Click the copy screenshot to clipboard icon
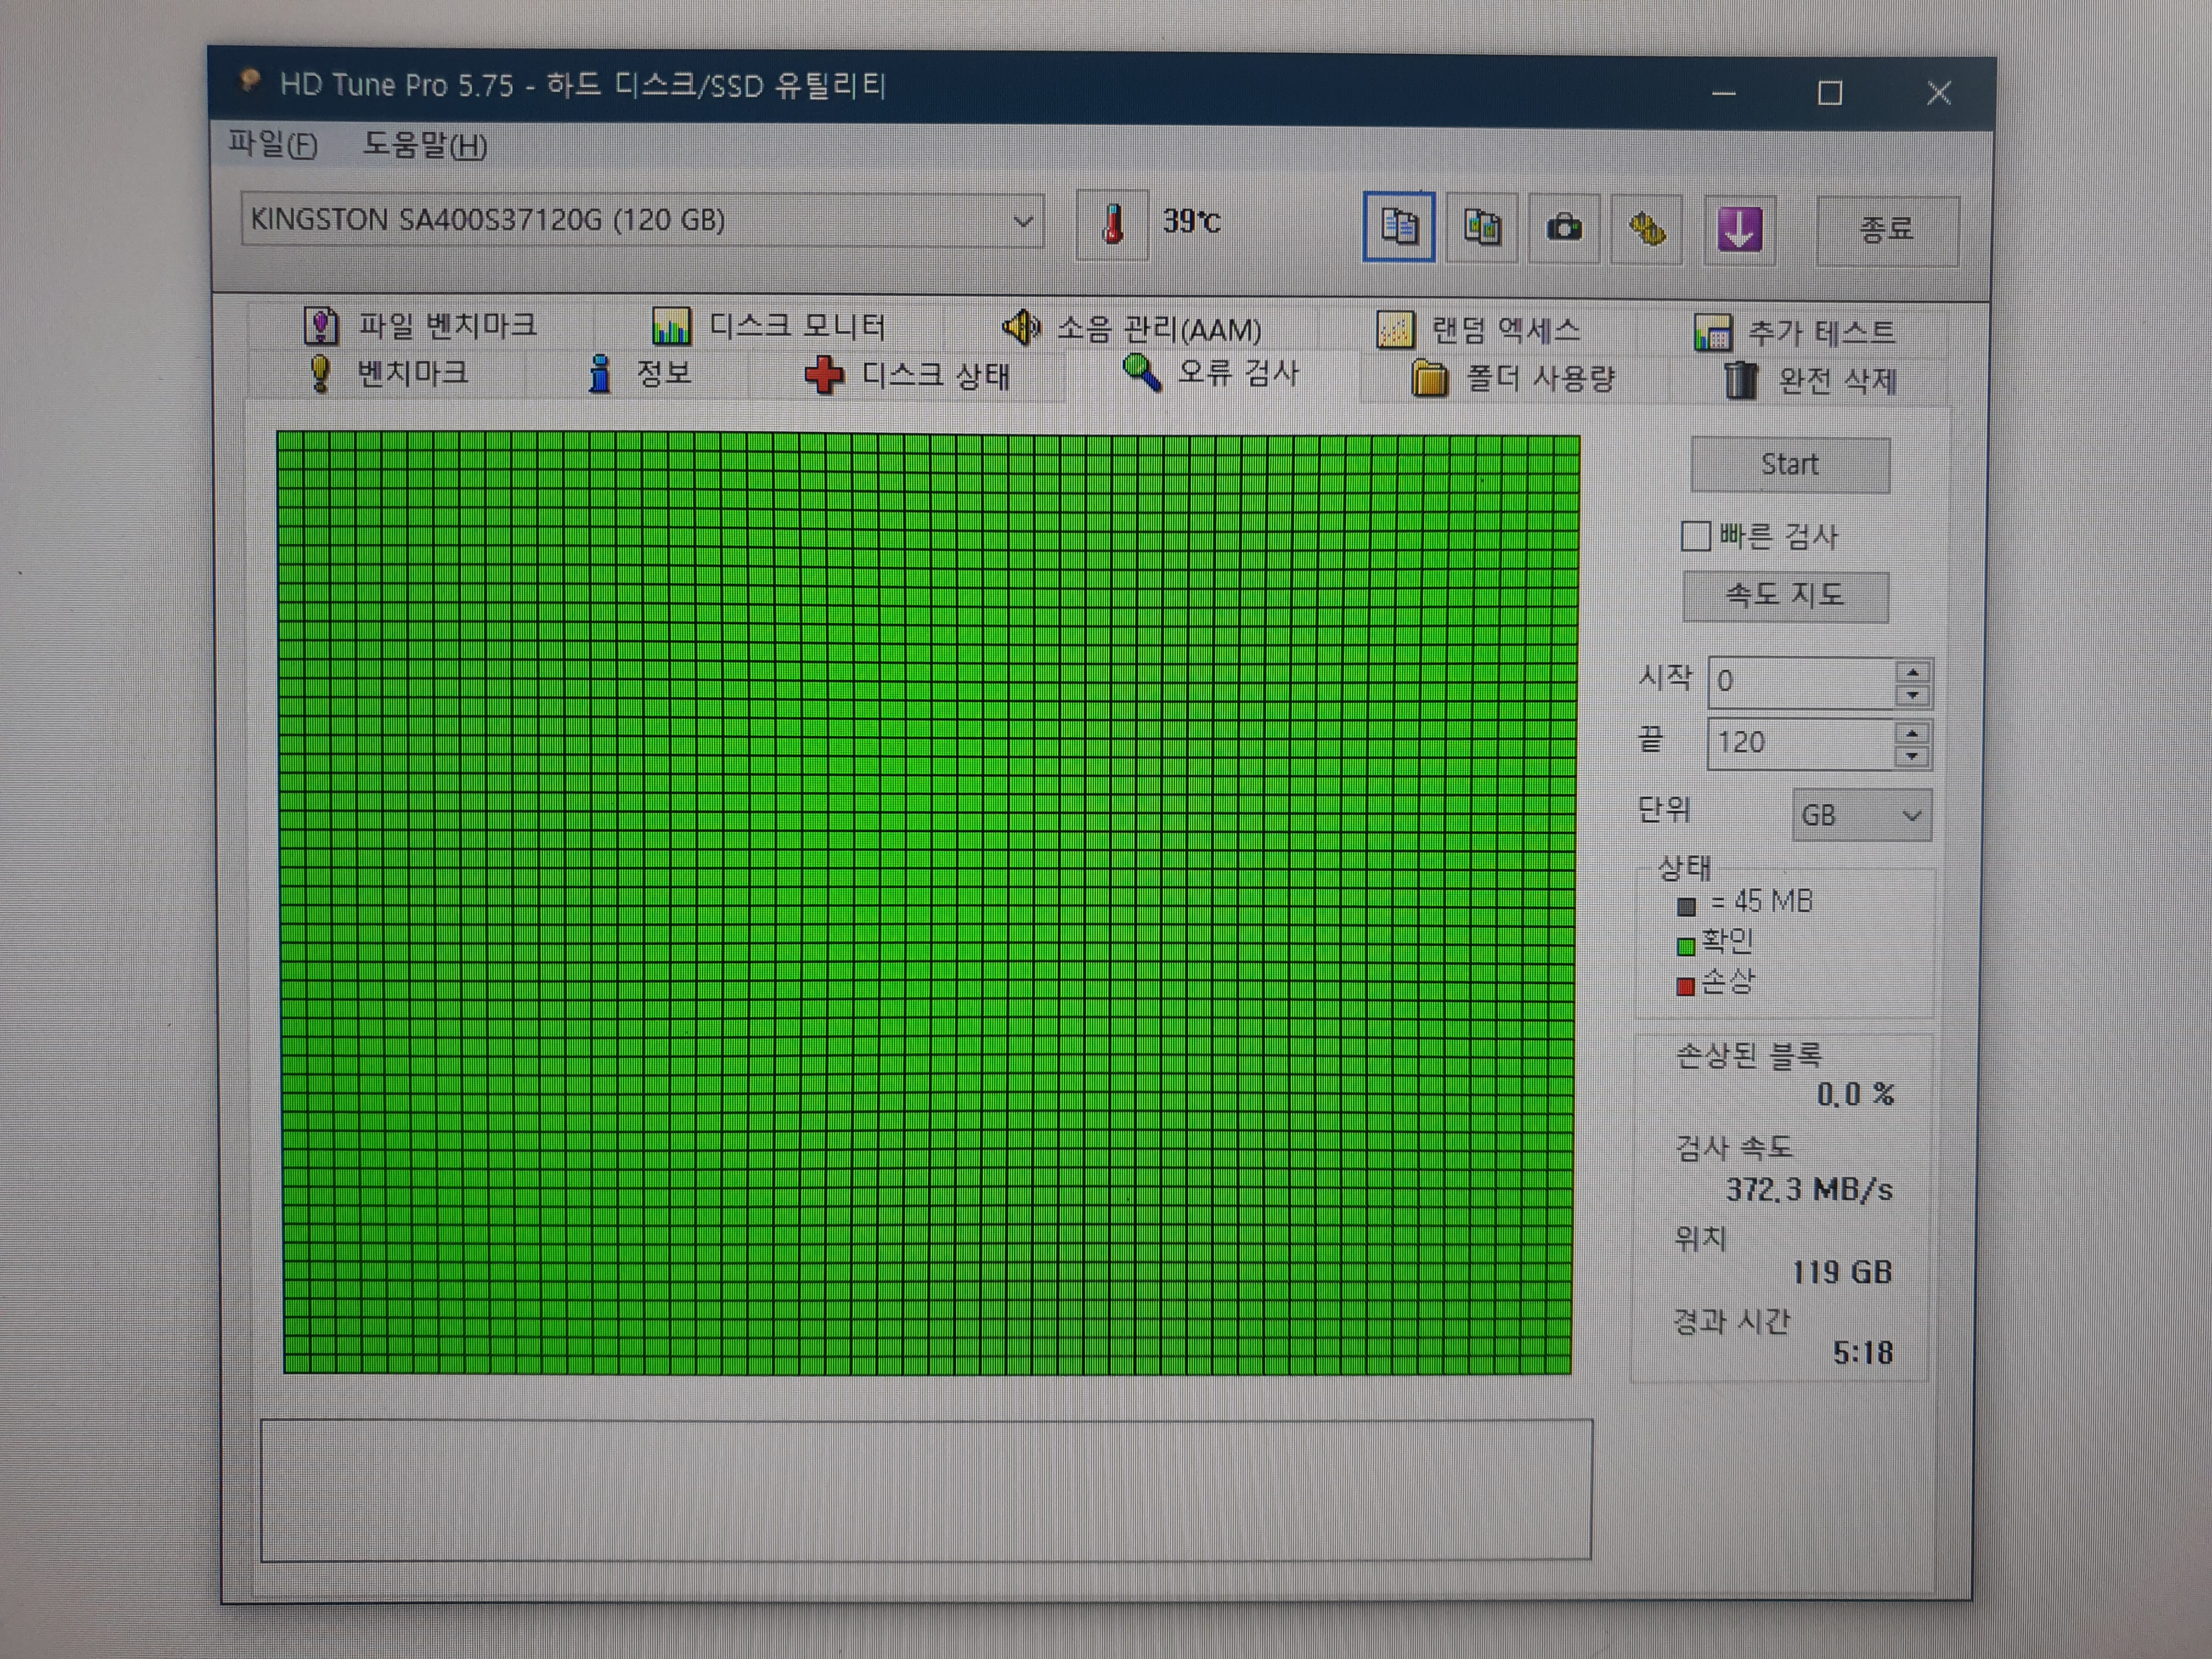2212x1659 pixels. click(x=1482, y=228)
